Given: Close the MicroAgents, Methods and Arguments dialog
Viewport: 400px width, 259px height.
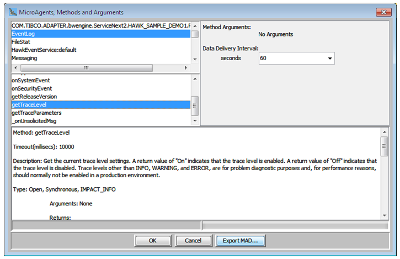Looking at the screenshot, I should (x=383, y=12).
